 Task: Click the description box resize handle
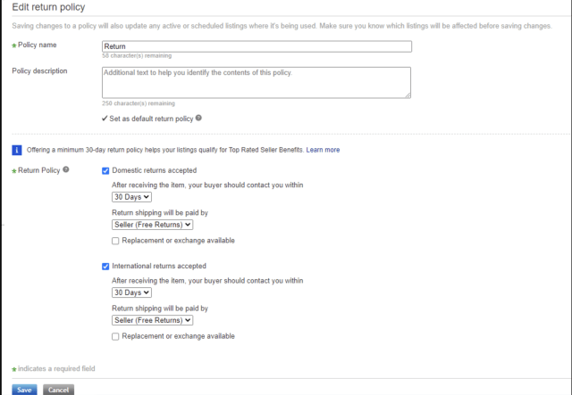point(408,94)
